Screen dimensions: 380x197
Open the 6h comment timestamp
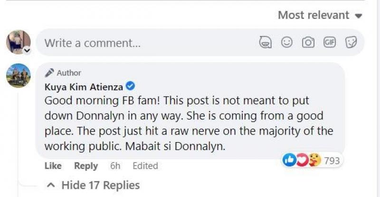point(115,166)
